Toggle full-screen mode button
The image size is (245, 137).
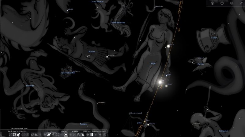(x=66, y=135)
